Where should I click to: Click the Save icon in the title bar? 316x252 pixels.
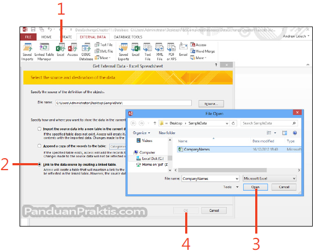33,30
